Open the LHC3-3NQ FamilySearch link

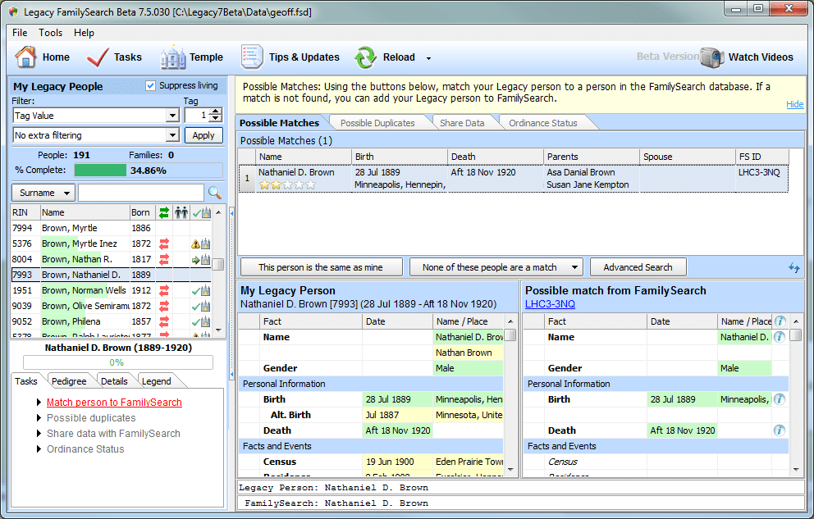(551, 304)
